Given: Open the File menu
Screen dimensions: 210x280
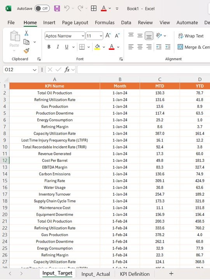Looking at the screenshot, I should pyautogui.click(x=11, y=23).
